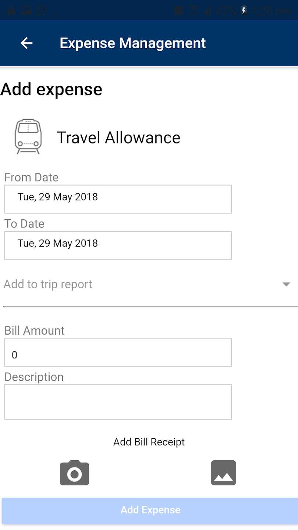Tap the Add expense heading
The width and height of the screenshot is (298, 530).
(x=52, y=89)
